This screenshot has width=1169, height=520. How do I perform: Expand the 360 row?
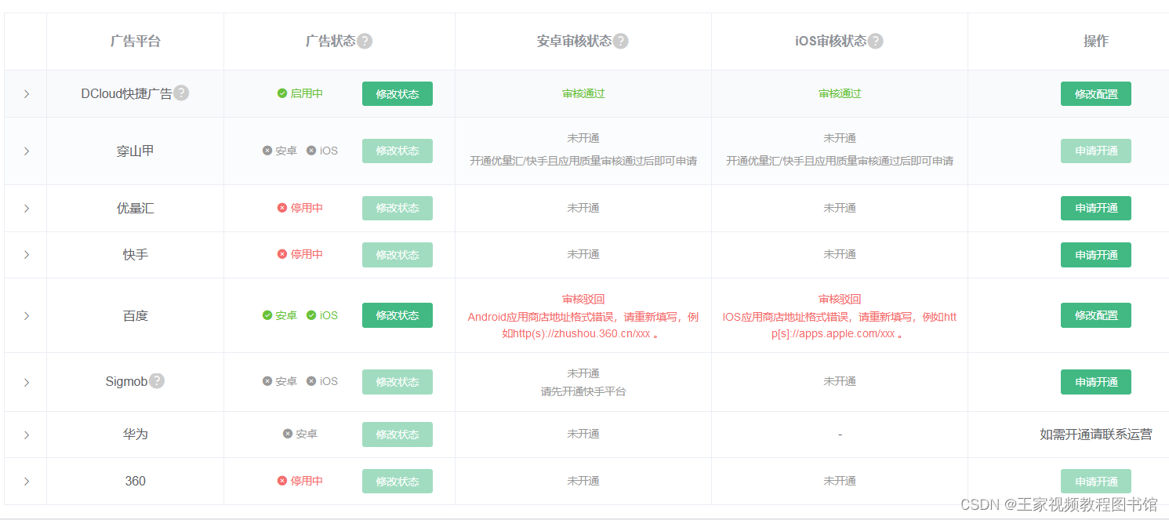tap(26, 482)
